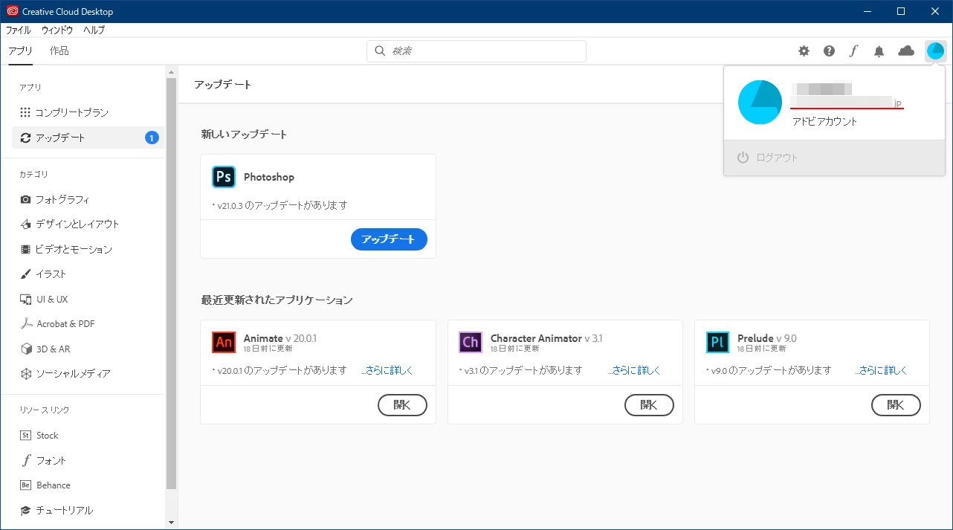Open フォント resource link
The image size is (953, 530).
tap(43, 460)
